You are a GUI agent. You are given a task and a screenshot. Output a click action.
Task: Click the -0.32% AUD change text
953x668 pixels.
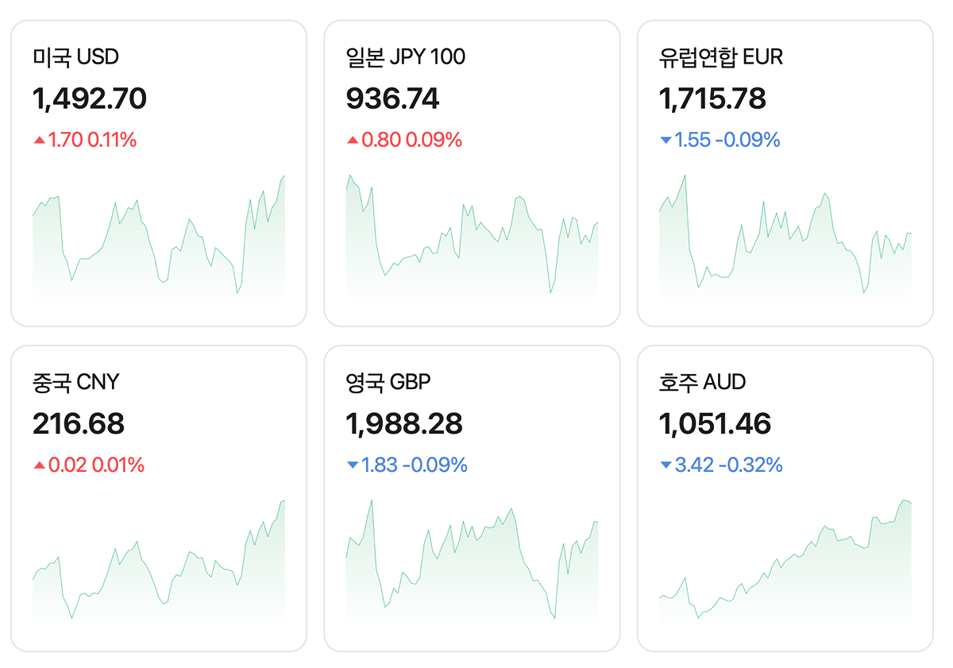[750, 465]
